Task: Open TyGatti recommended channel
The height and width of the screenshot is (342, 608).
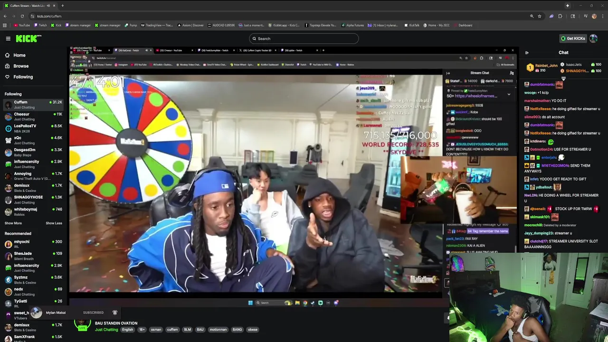Action: click(x=33, y=303)
